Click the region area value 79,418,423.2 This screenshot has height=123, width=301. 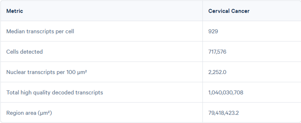click(224, 113)
